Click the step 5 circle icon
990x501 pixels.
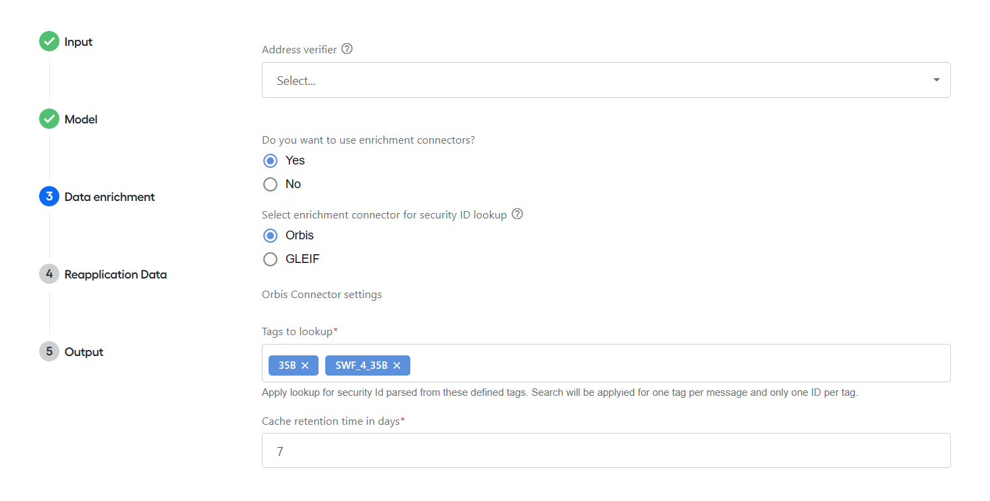click(x=49, y=352)
